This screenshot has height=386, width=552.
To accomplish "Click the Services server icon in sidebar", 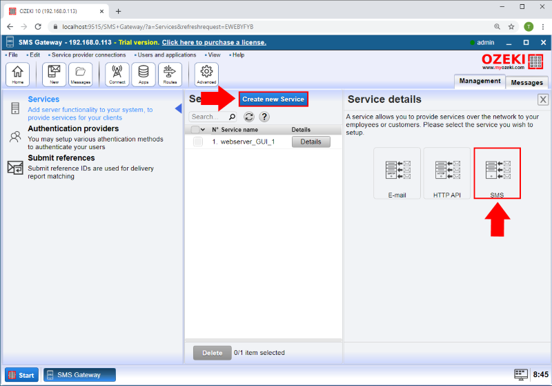I will coord(15,108).
